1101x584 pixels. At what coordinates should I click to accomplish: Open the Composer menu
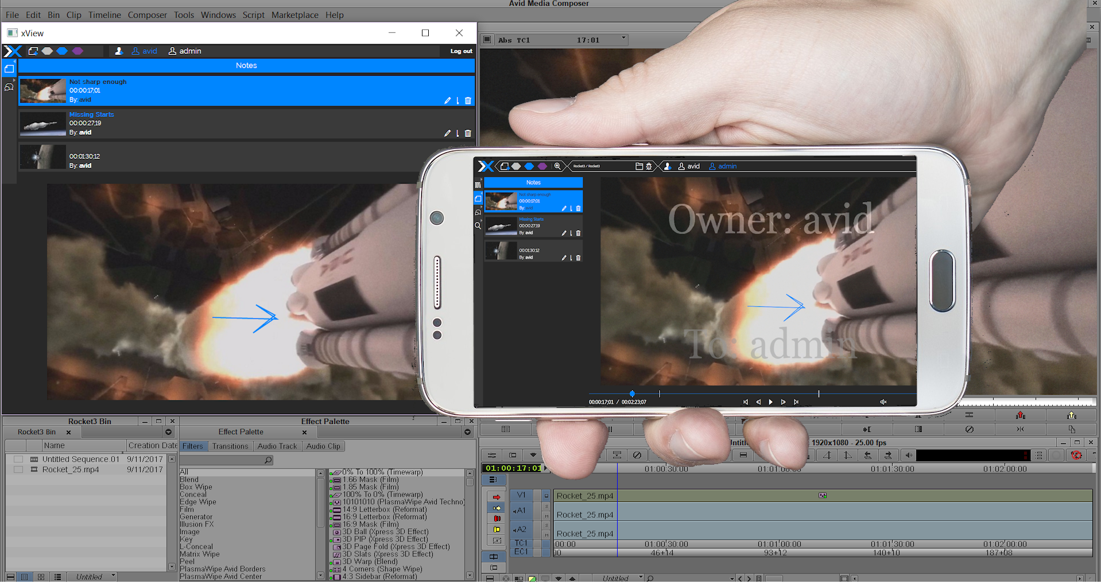coord(147,15)
